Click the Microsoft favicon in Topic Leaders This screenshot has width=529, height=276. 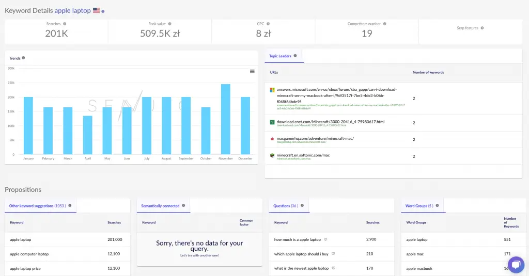click(x=272, y=90)
